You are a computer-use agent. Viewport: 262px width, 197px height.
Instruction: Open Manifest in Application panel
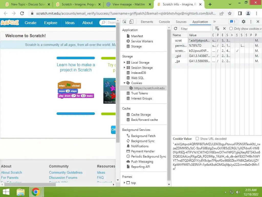tap(137, 36)
